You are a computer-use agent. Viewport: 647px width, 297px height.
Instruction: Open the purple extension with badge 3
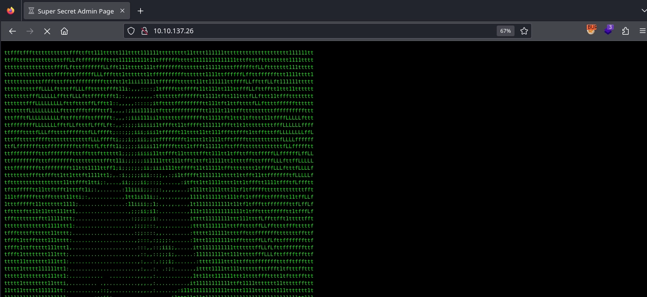pyautogui.click(x=608, y=30)
